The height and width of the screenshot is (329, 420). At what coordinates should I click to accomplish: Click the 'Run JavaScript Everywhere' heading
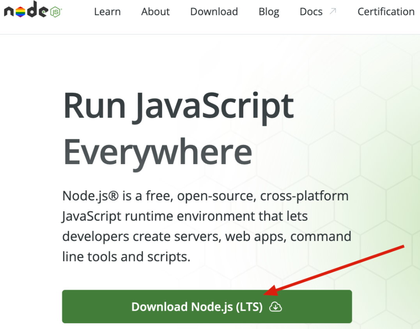[178, 131]
